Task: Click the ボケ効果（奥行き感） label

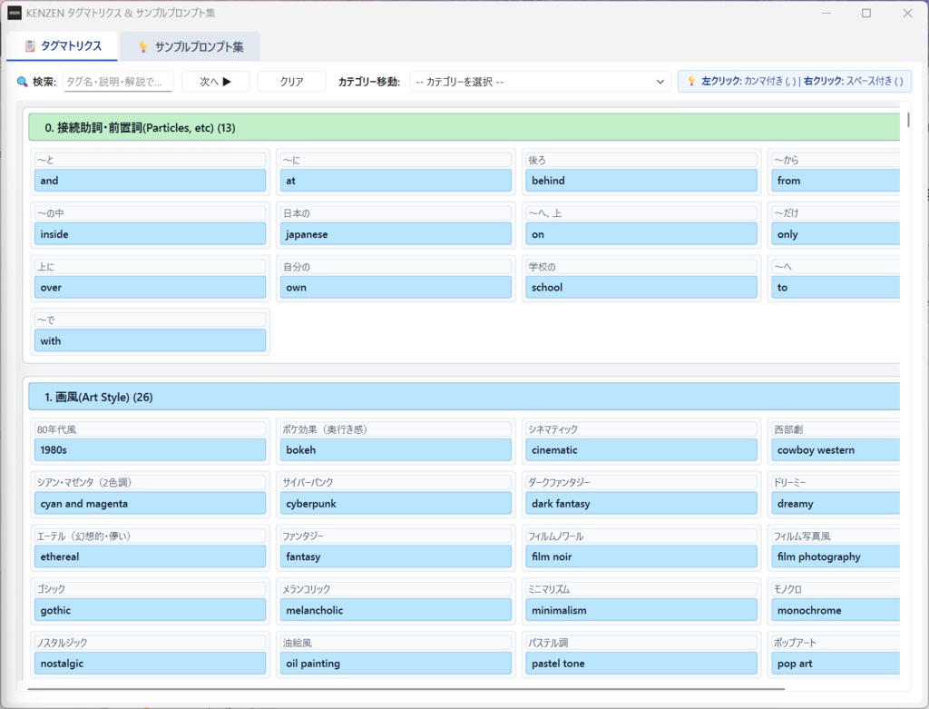Action: click(396, 428)
